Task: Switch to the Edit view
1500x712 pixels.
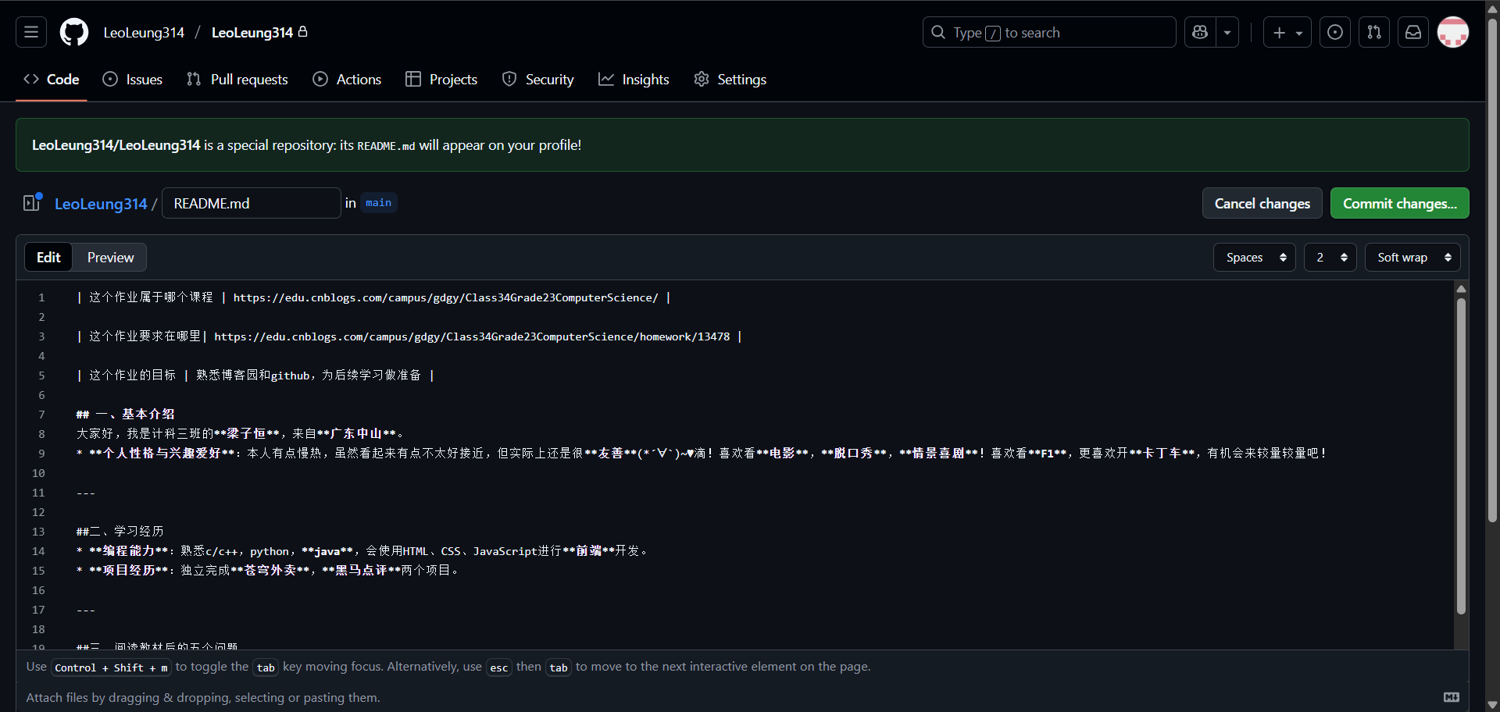Action: [48, 258]
